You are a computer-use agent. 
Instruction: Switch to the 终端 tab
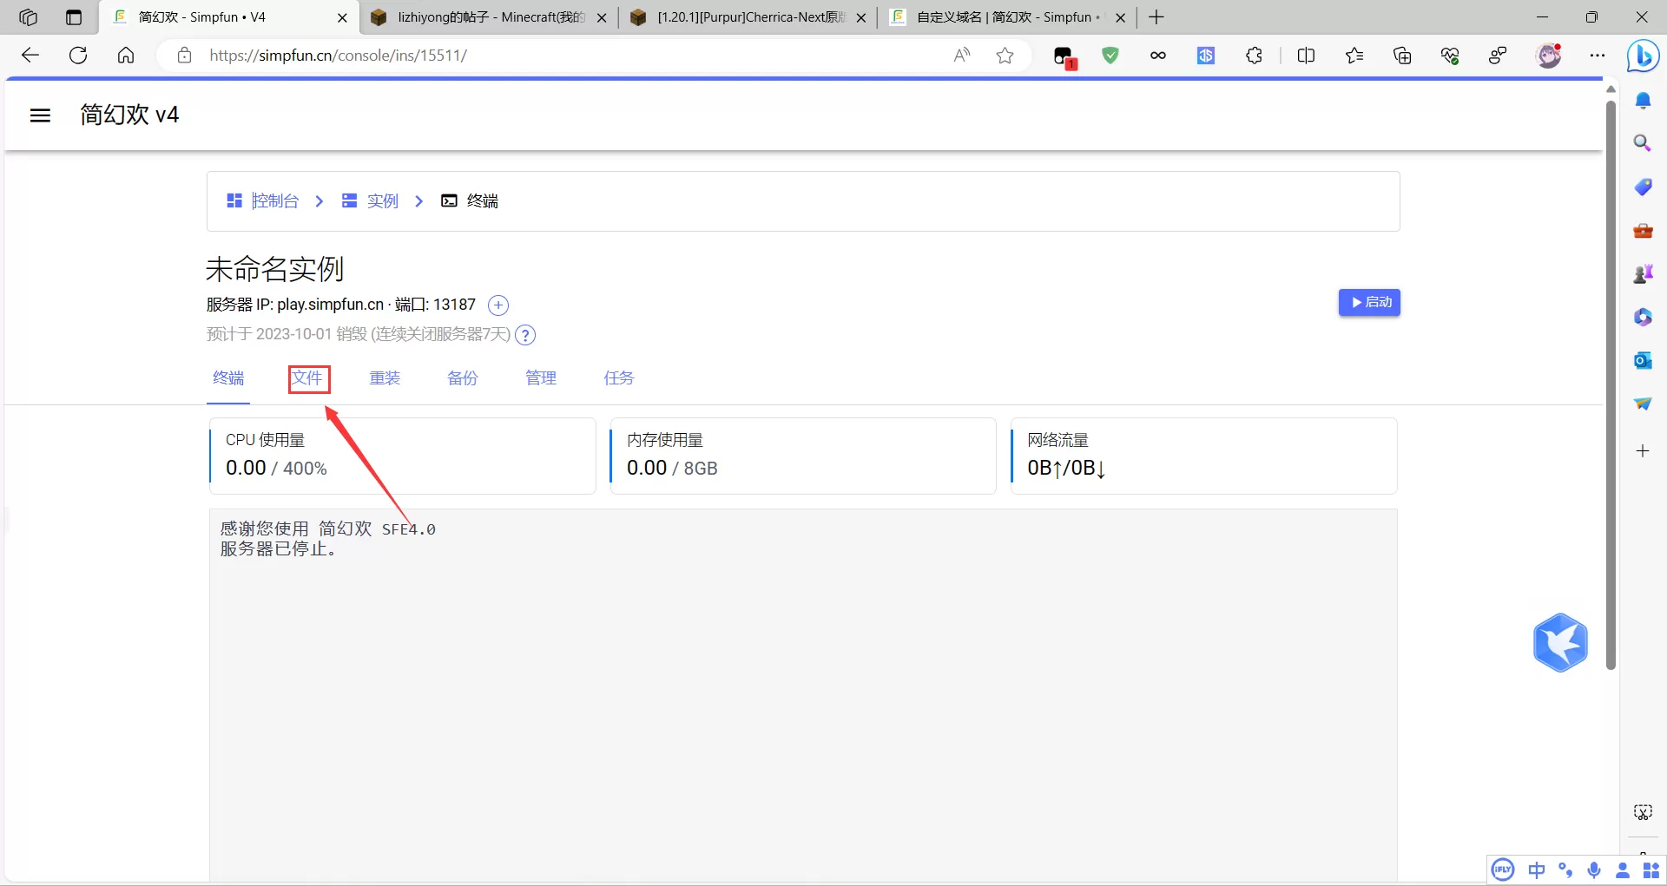pyautogui.click(x=228, y=378)
